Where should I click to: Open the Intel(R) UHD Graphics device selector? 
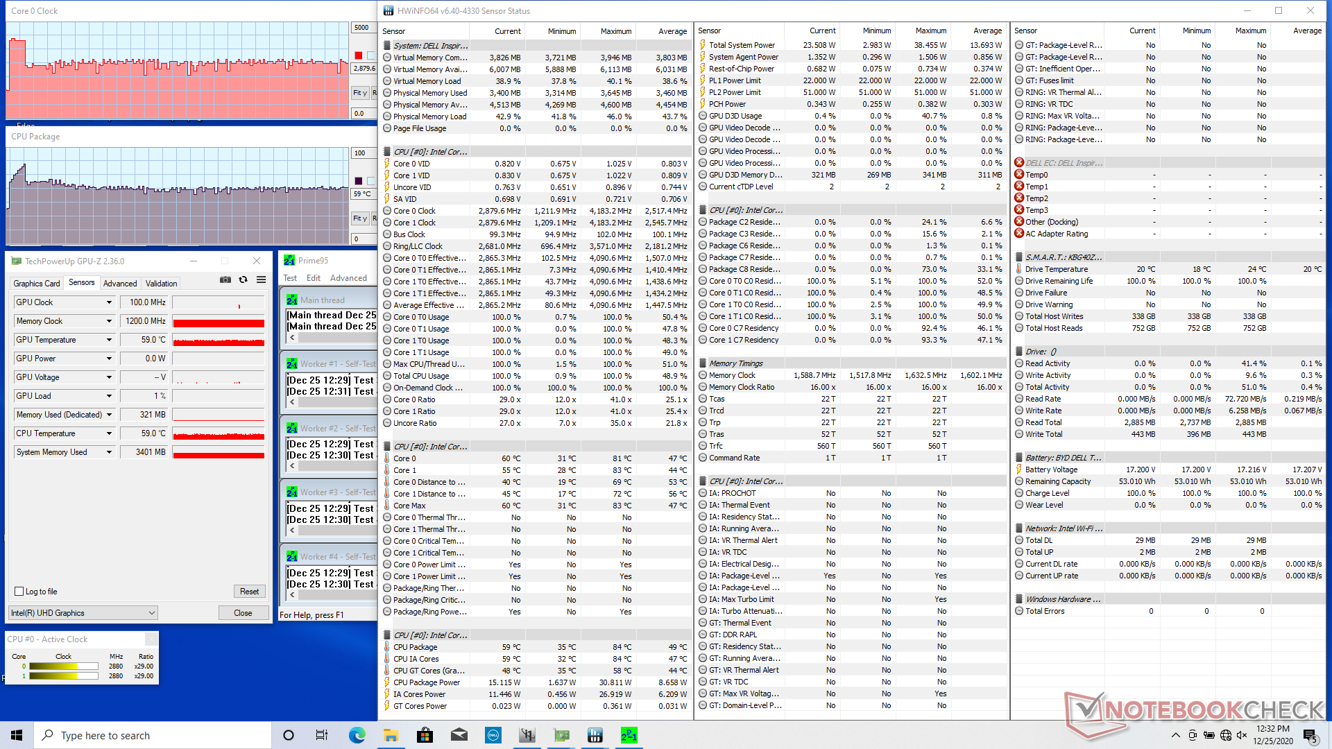(x=83, y=613)
